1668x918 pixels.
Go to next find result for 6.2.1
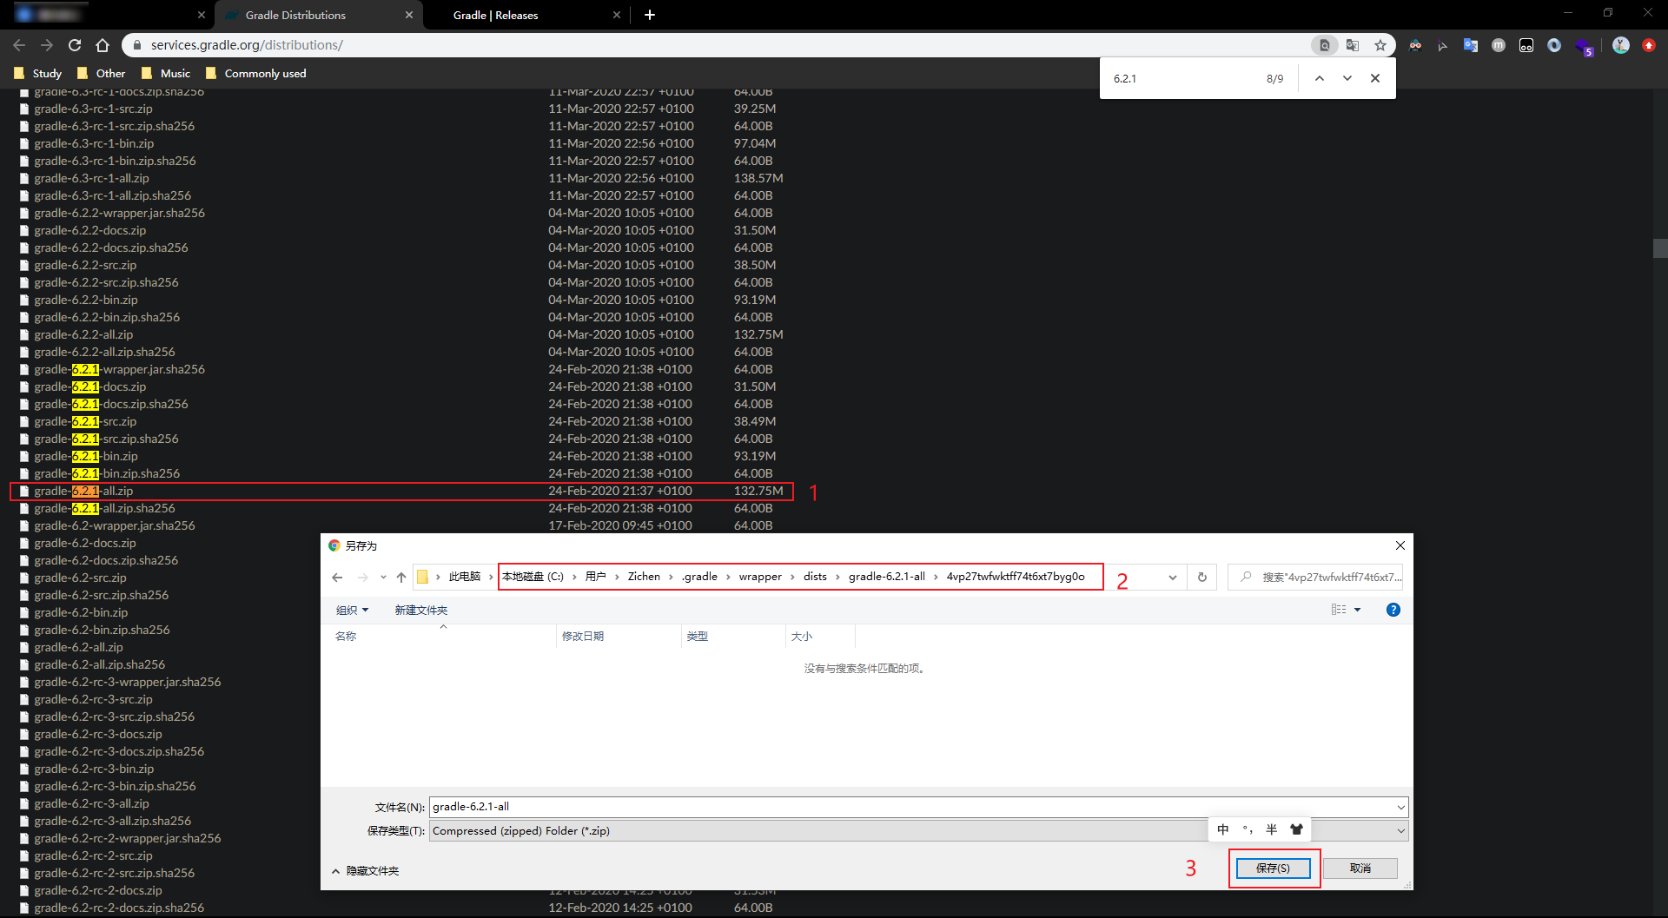pyautogui.click(x=1347, y=78)
